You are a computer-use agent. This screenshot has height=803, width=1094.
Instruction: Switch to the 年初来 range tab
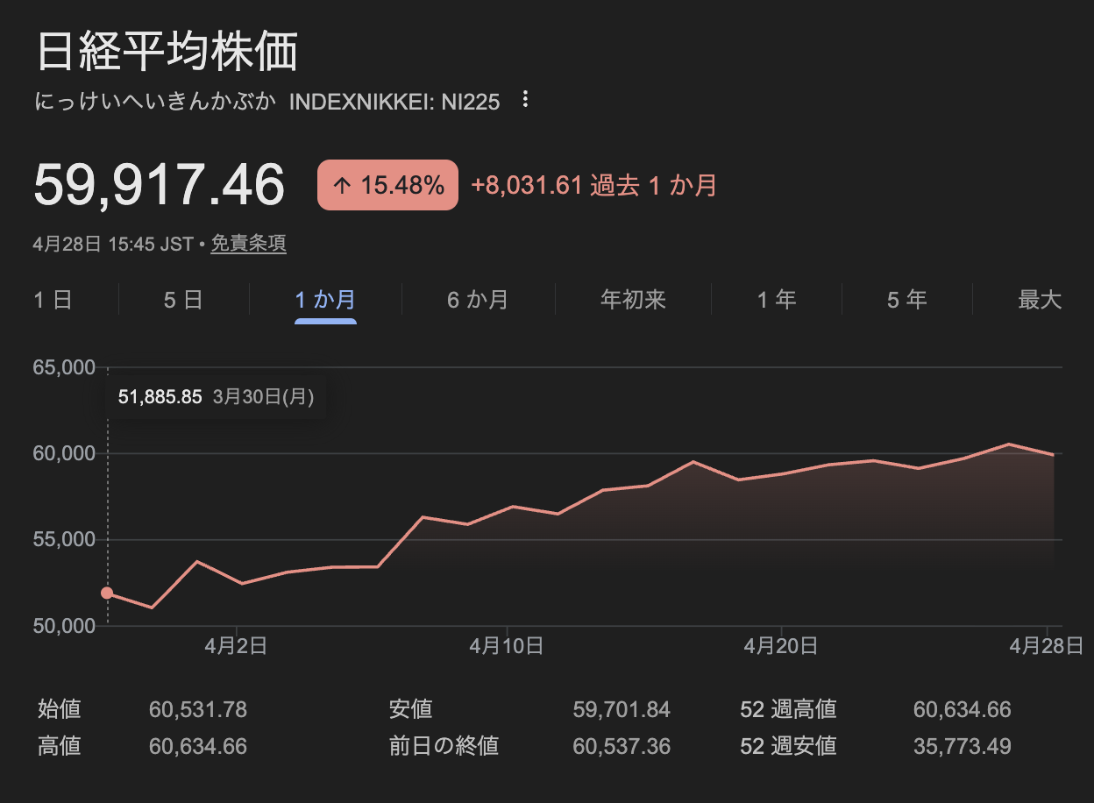coord(633,300)
